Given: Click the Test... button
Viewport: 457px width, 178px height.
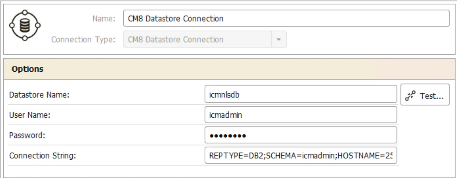Looking at the screenshot, I should pyautogui.click(x=425, y=95).
